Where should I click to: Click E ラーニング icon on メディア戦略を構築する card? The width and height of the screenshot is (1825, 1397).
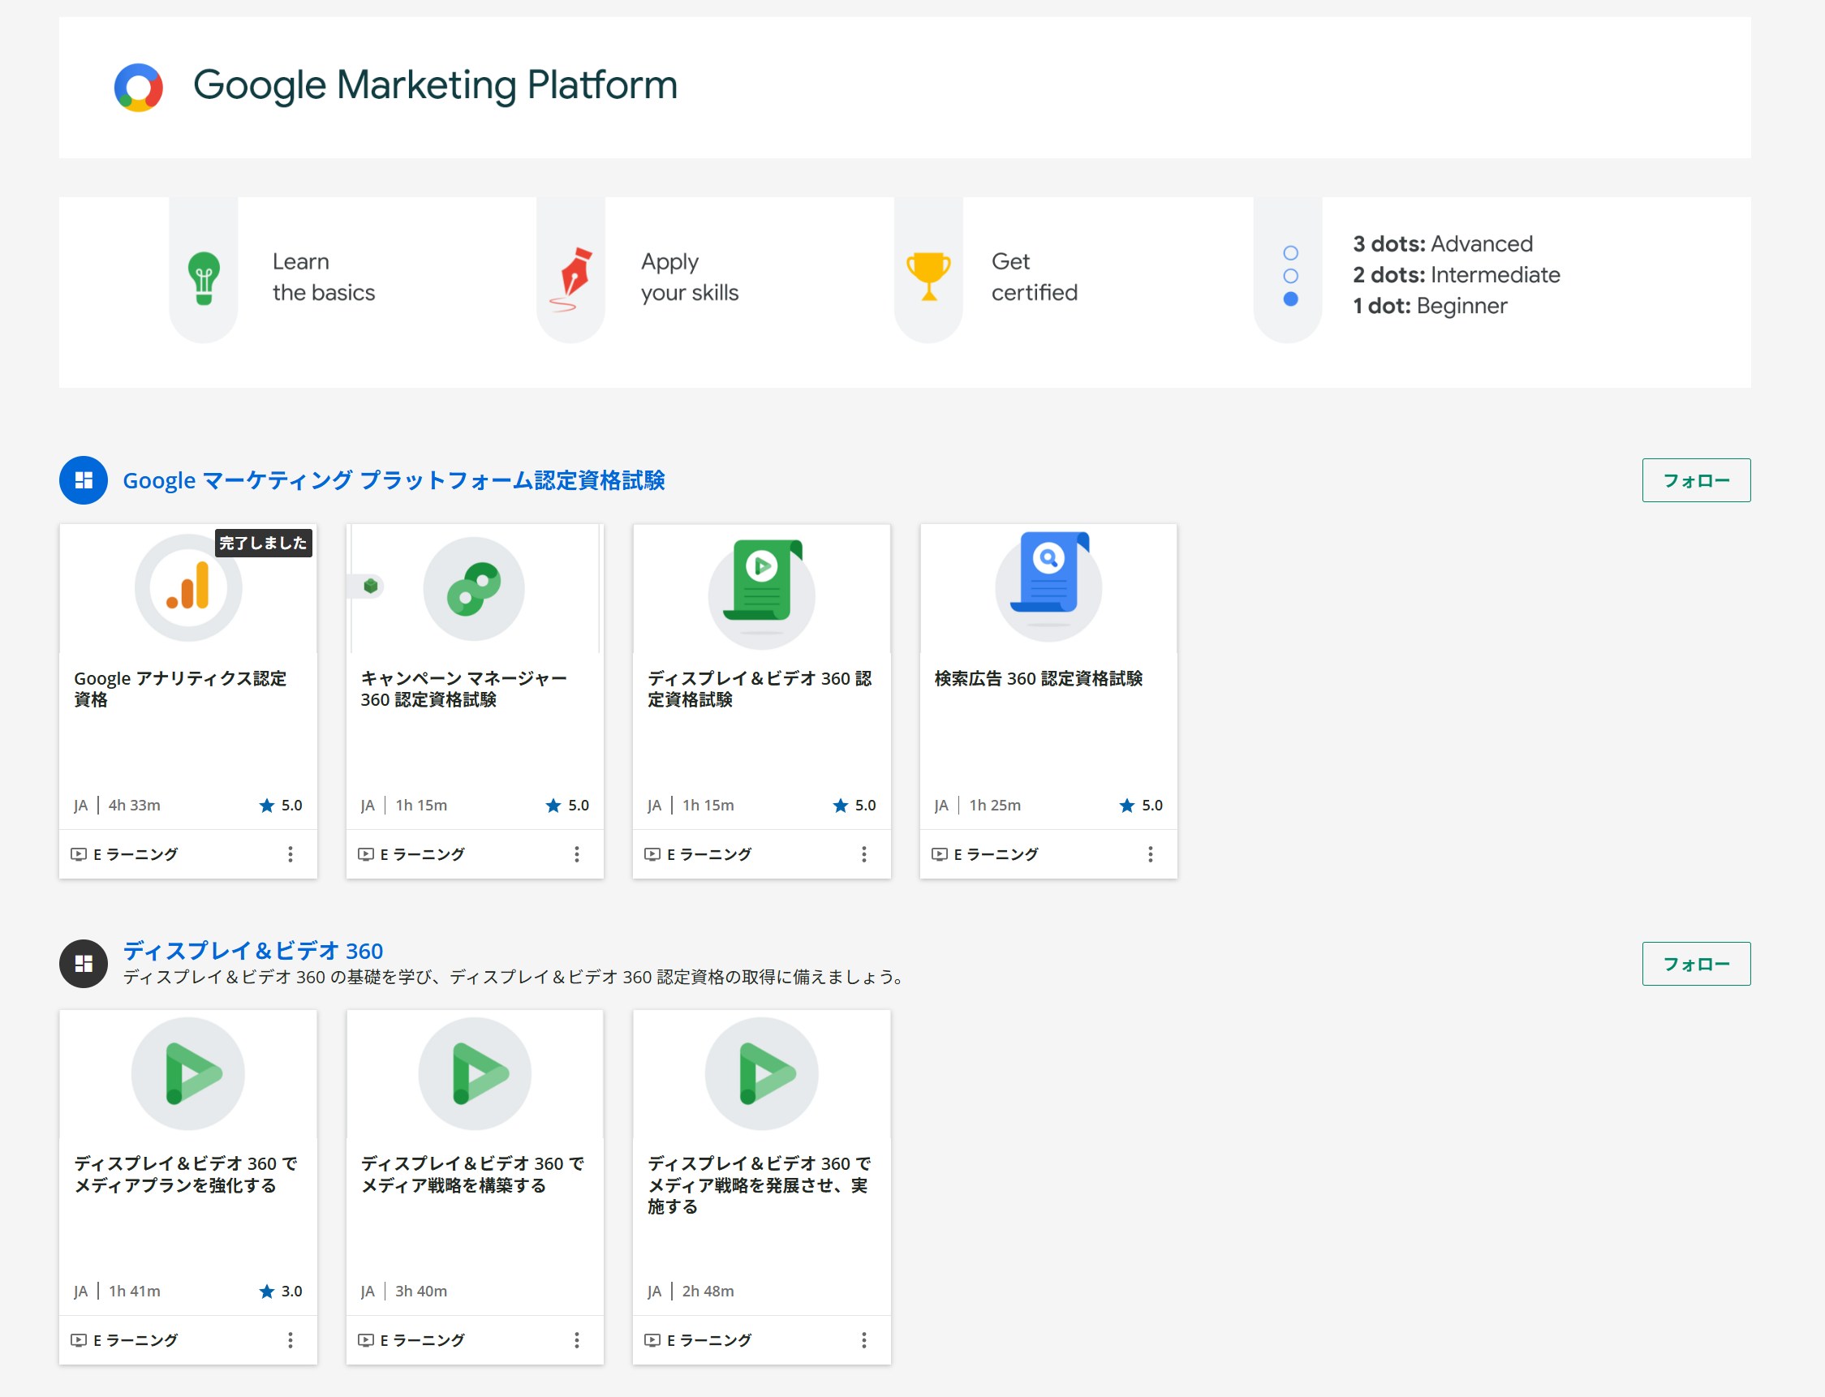coord(366,1339)
